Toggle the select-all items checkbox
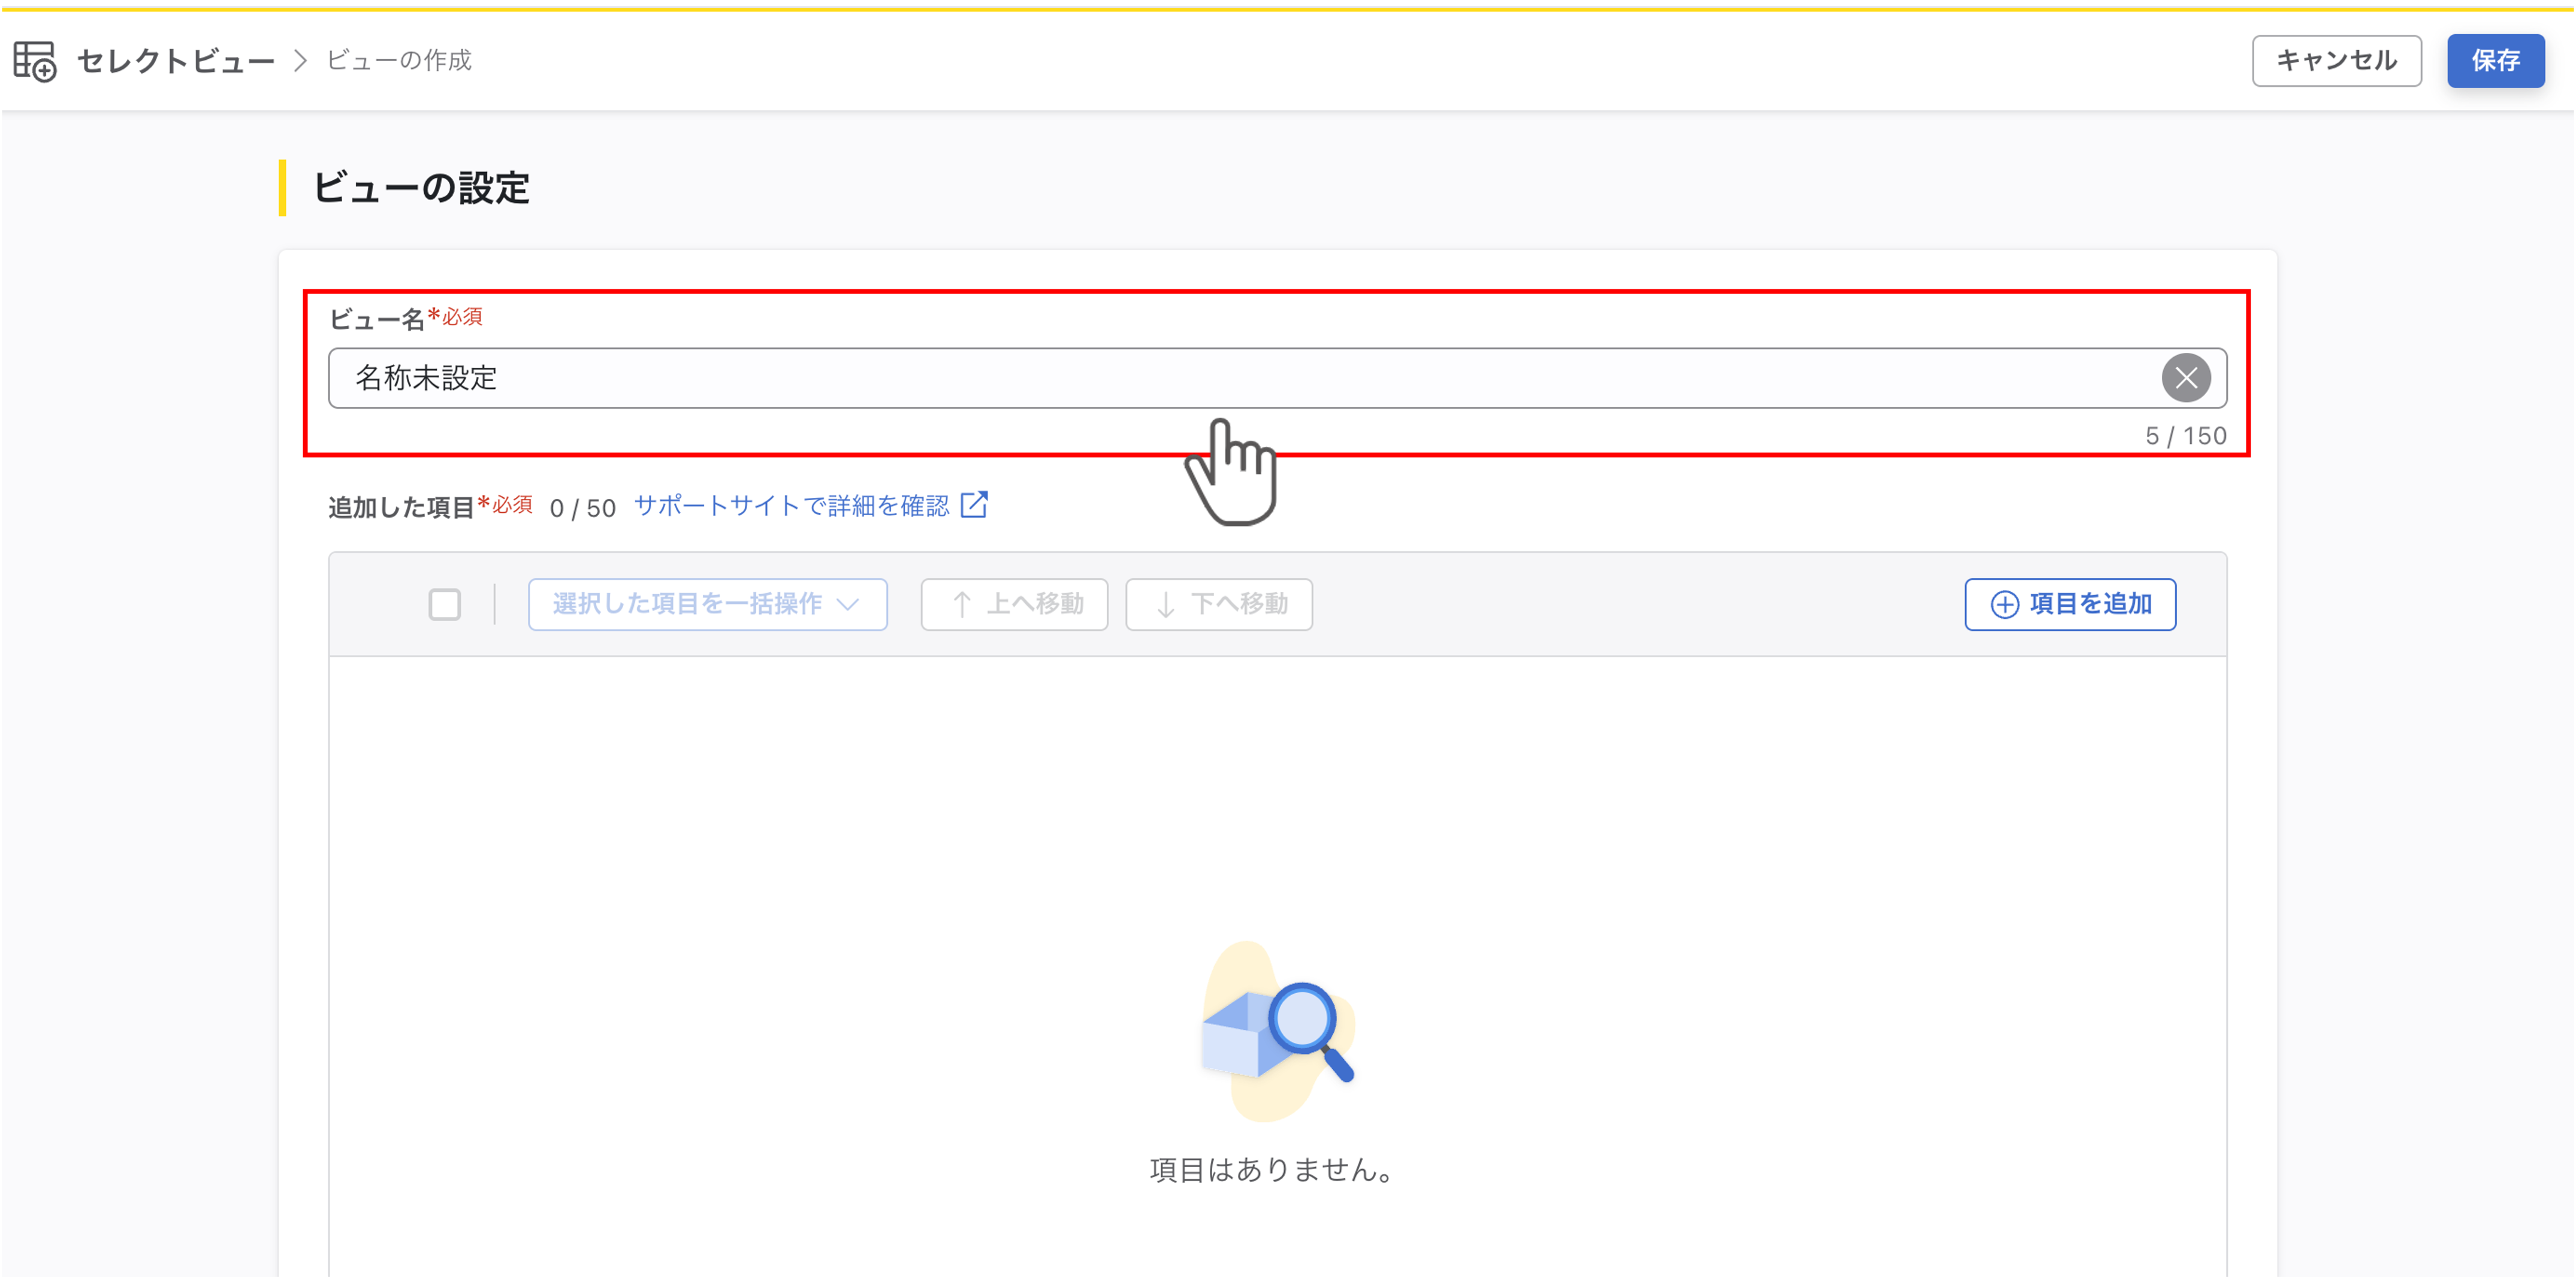2576x1279 pixels. (x=445, y=605)
